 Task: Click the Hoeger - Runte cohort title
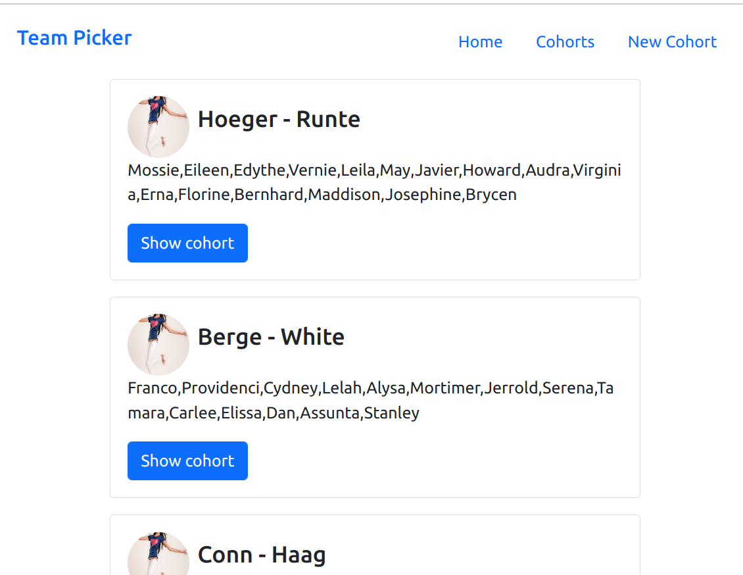(279, 119)
